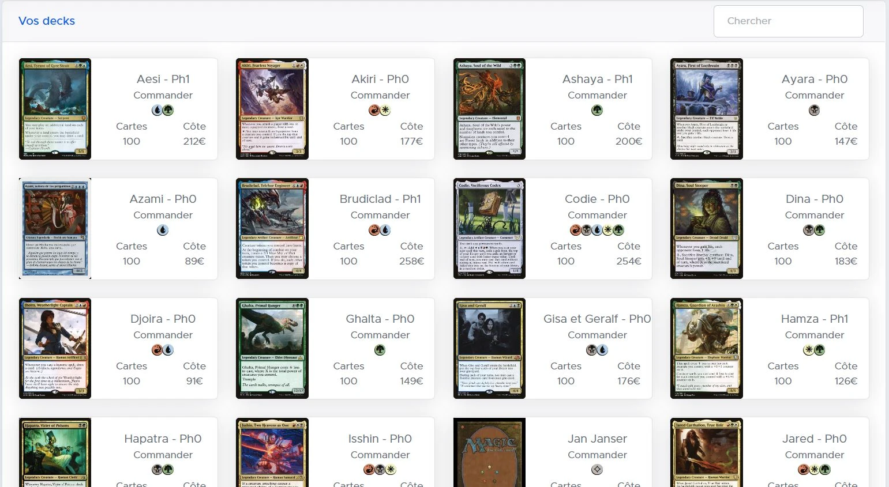This screenshot has width=889, height=487.
Task: Select the Codie, Vociferous Codex card image
Action: (x=489, y=228)
